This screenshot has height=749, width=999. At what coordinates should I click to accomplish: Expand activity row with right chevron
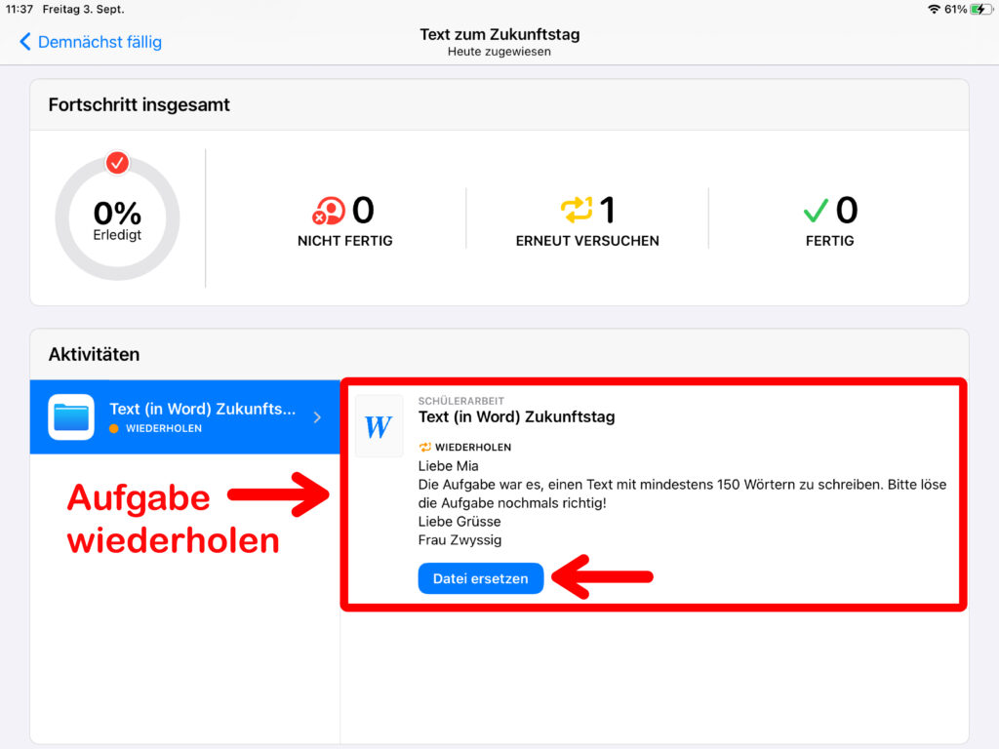coord(316,417)
